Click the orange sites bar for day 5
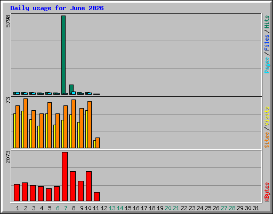Screen dimensions: 273x214 [x=50, y=125]
